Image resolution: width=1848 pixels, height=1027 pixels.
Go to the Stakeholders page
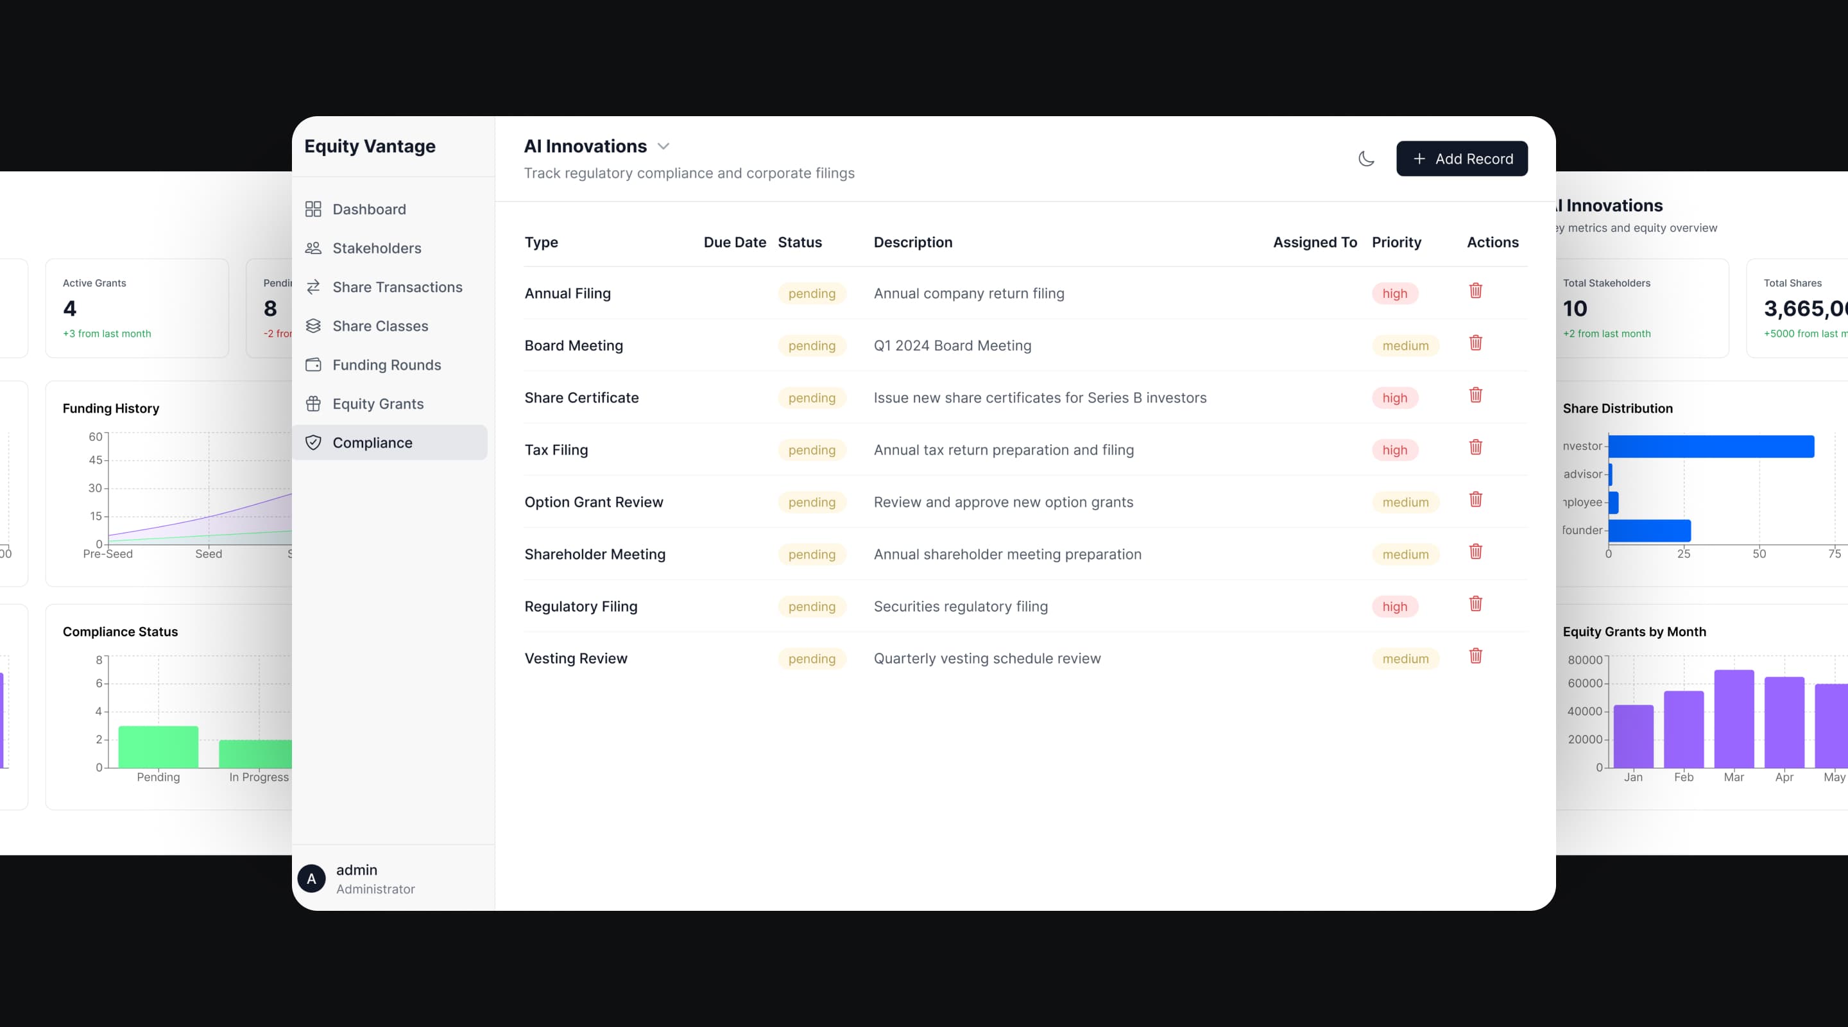click(376, 248)
